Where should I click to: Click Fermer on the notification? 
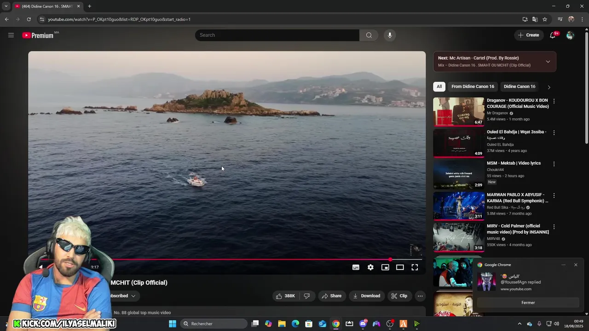[x=528, y=302]
